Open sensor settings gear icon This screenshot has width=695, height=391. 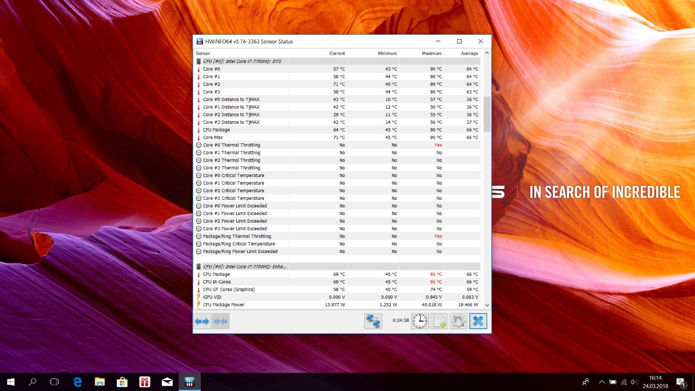click(x=458, y=321)
